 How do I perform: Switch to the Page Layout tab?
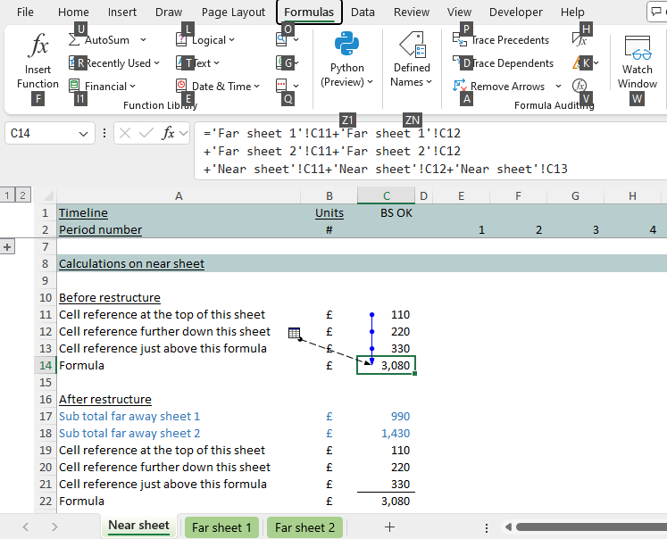(233, 12)
